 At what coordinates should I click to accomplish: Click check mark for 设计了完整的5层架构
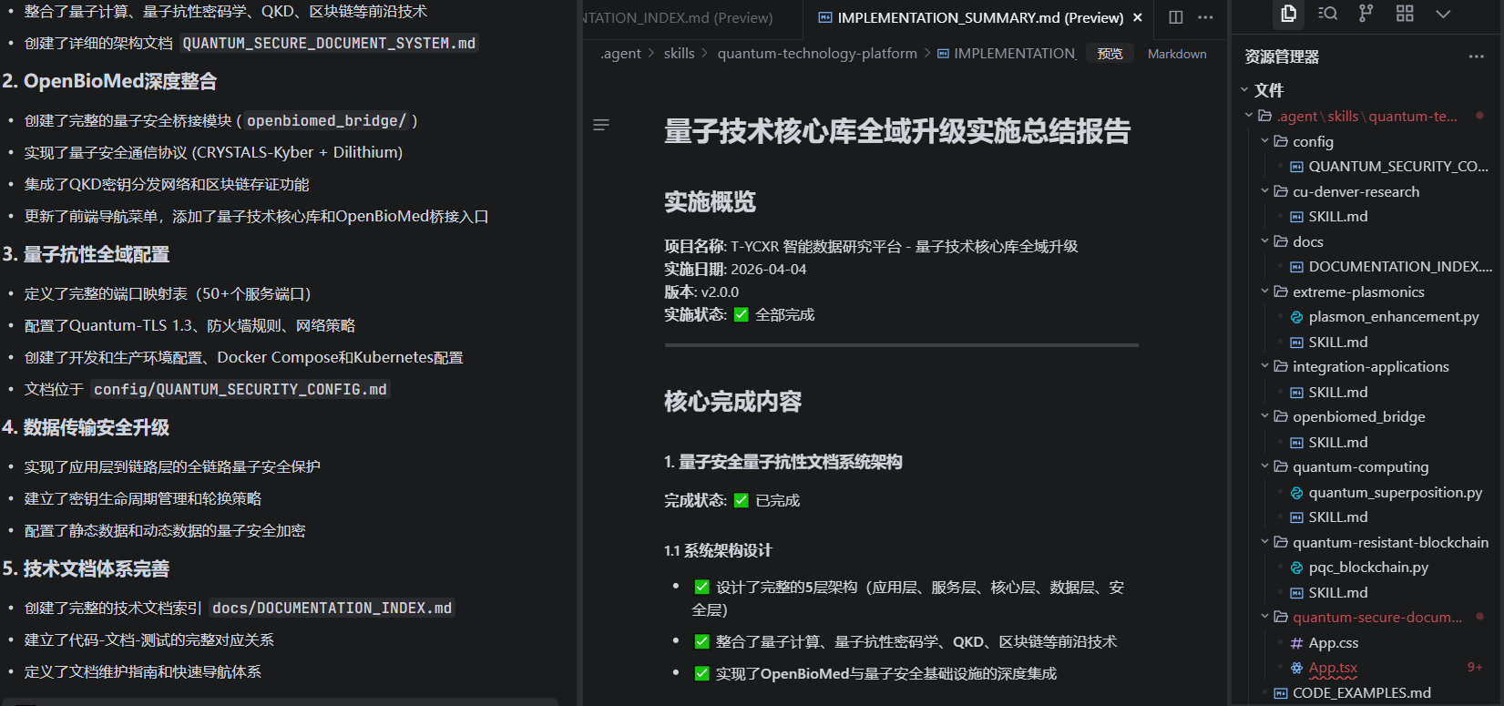701,588
